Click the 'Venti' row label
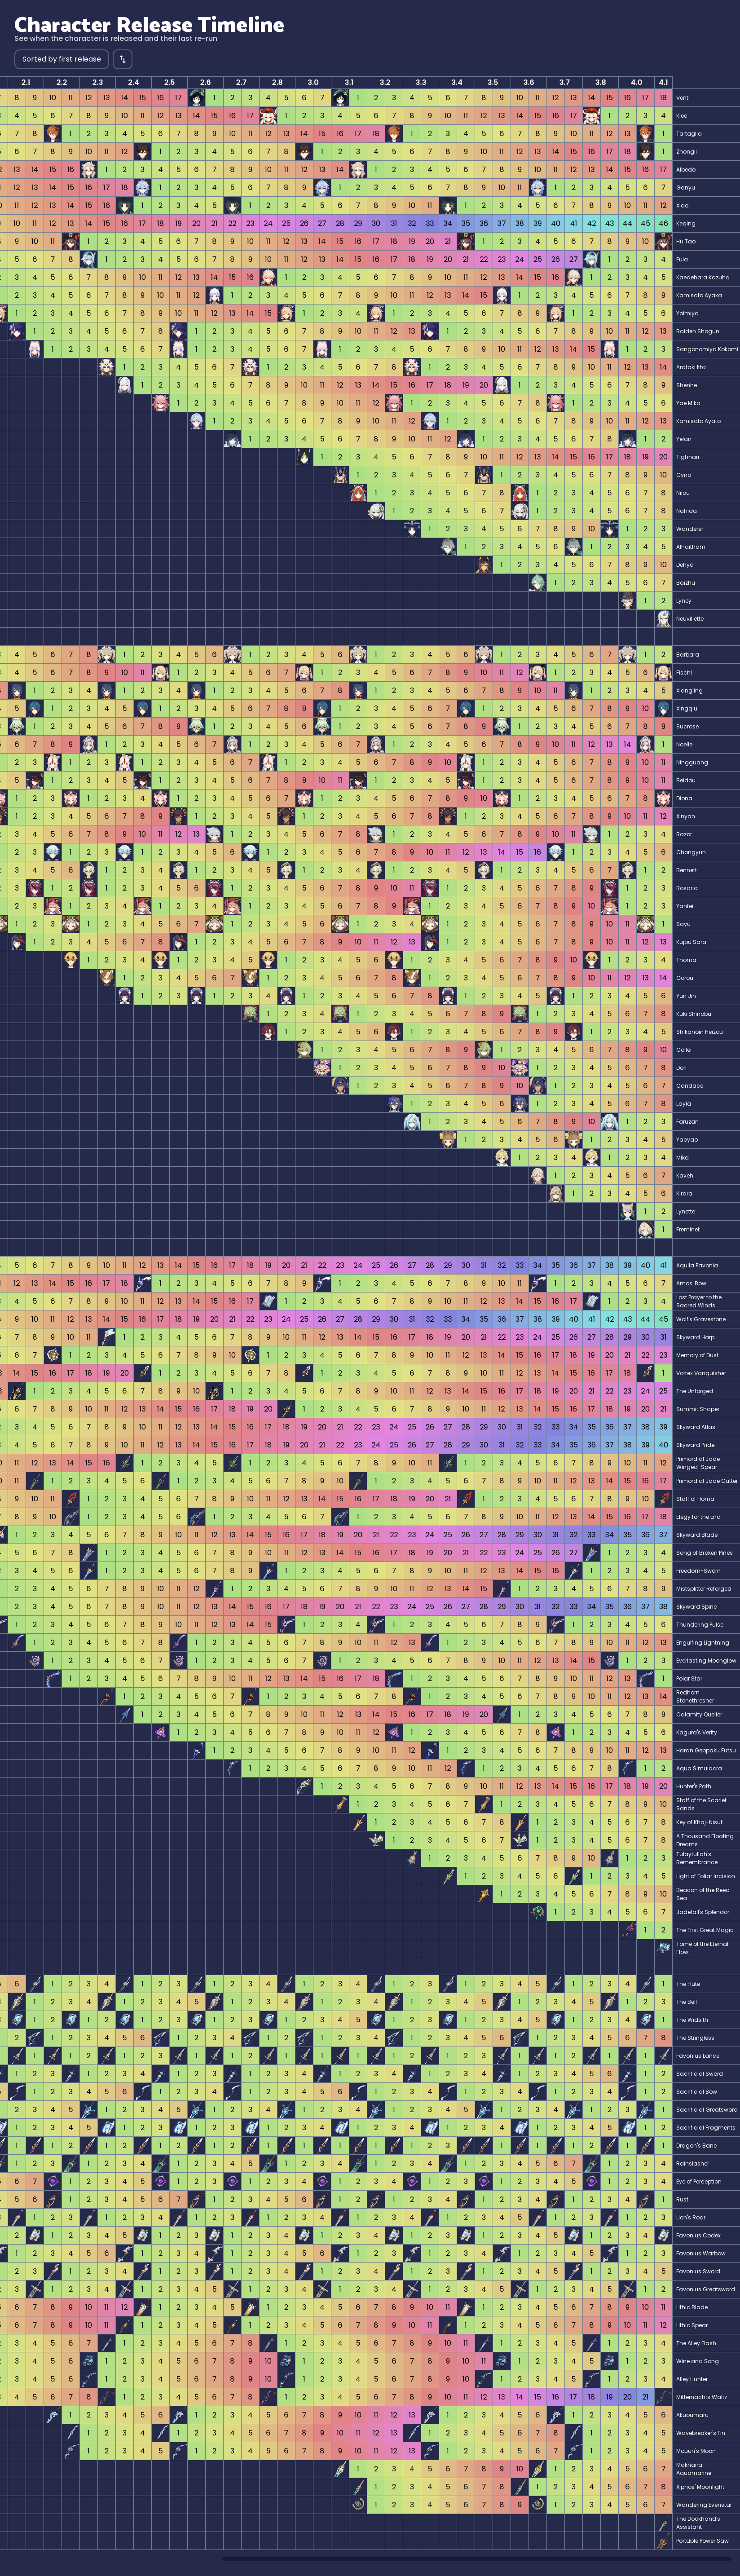The height and width of the screenshot is (2576, 740). coord(682,98)
